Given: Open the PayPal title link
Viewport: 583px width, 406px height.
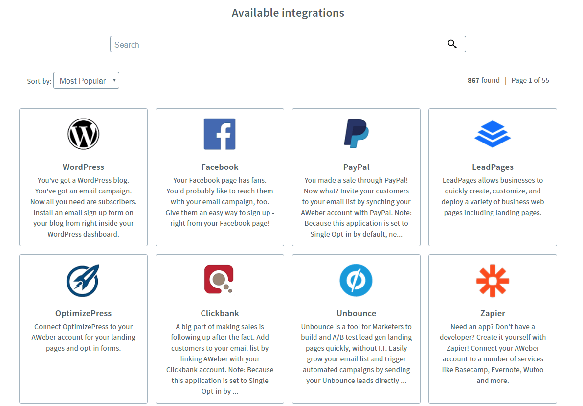Looking at the screenshot, I should click(x=356, y=167).
